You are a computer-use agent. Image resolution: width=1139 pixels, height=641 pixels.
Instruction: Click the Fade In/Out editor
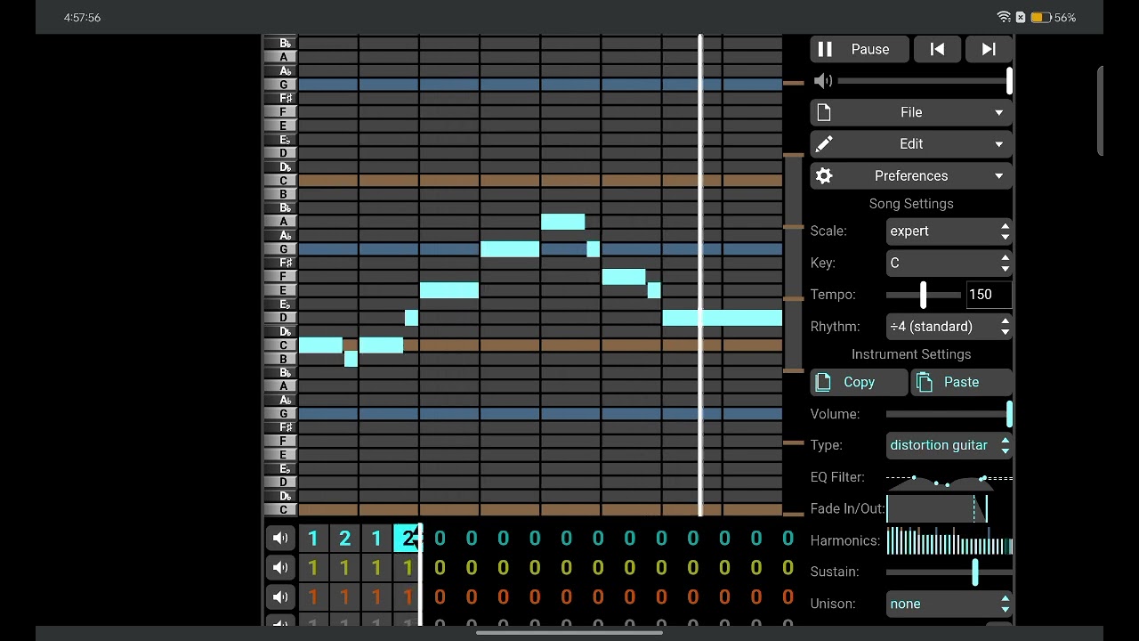[949, 509]
